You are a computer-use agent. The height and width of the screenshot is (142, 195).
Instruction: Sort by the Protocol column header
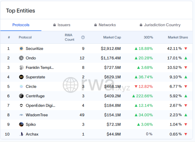point(25,37)
